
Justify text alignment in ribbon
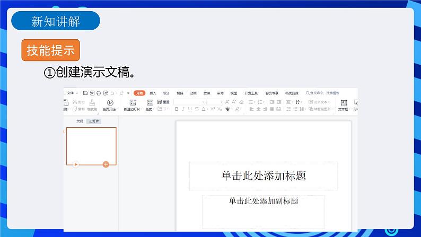coord(271,109)
